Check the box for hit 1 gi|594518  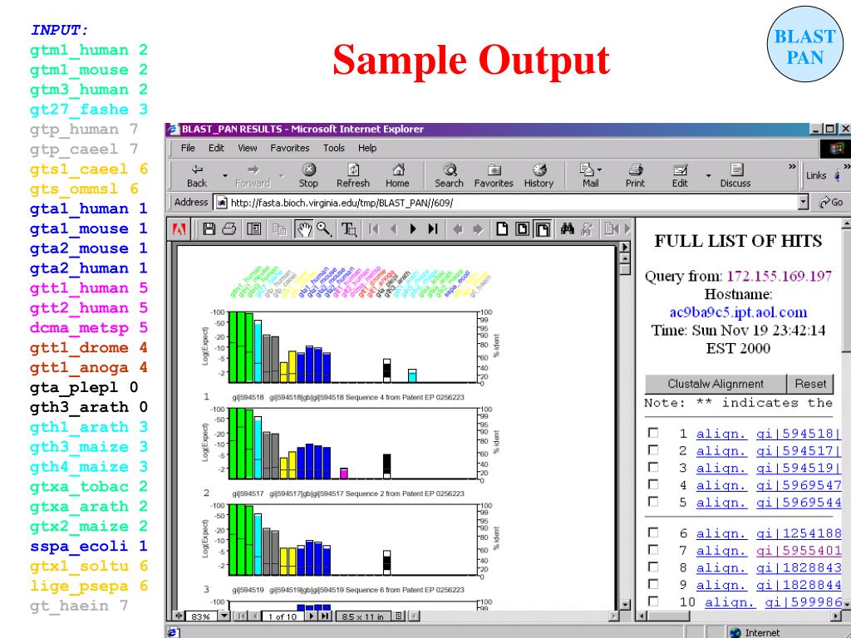click(x=653, y=433)
